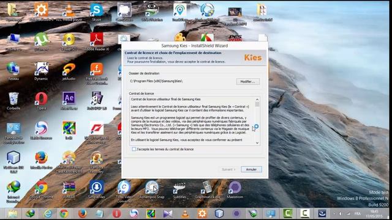Click the Samsung Kies - InstallShield Wizard title bar
This screenshot has height=220, width=392.
pos(195,46)
